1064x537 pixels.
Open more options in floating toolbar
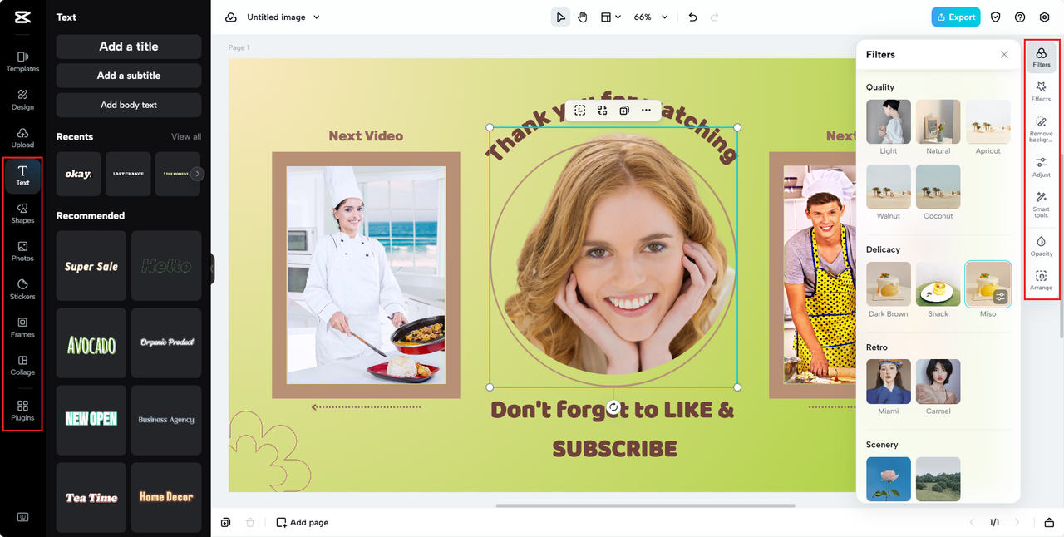pyautogui.click(x=646, y=110)
